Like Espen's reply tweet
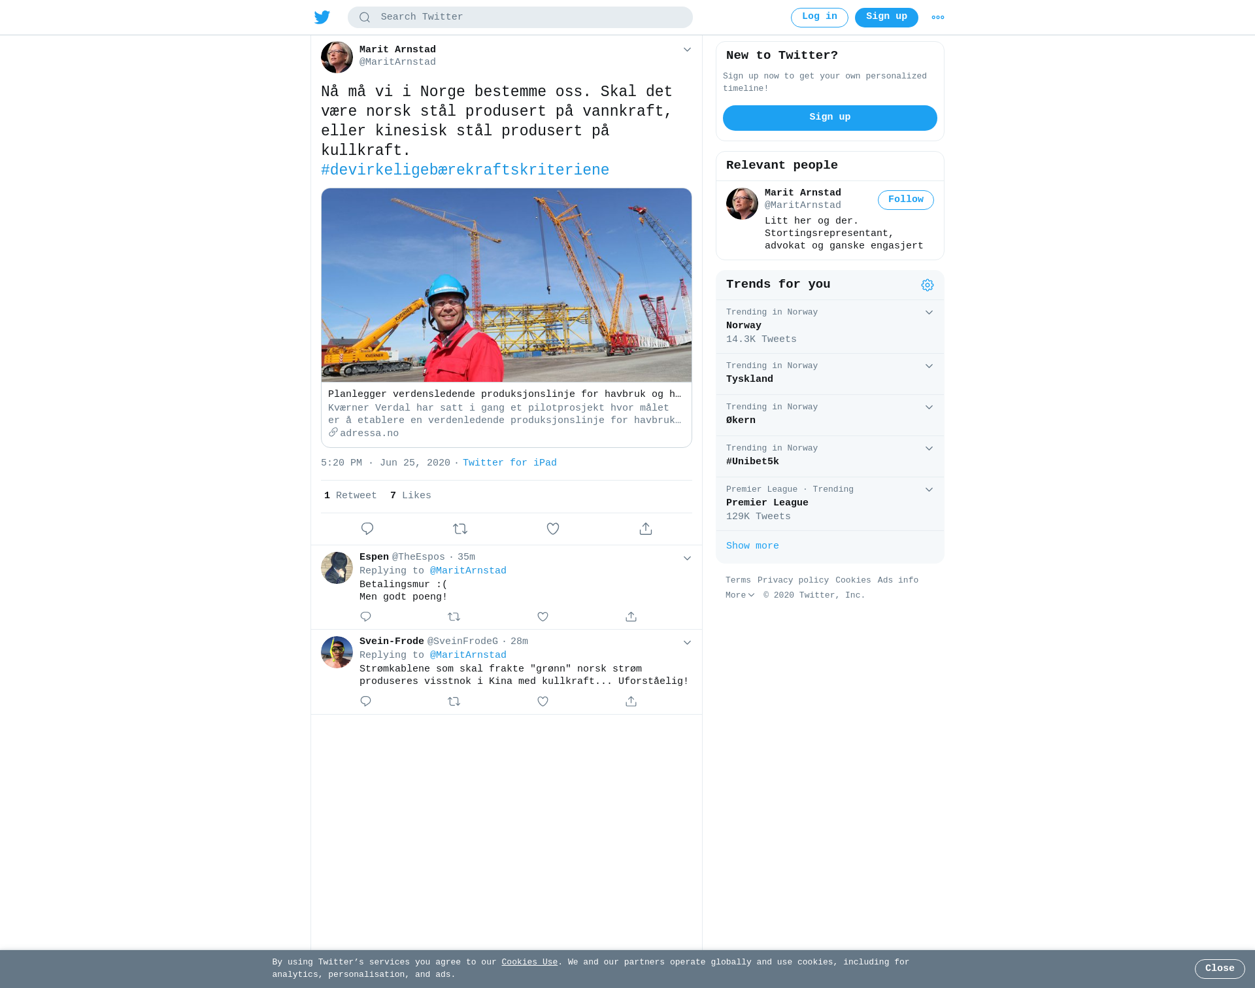This screenshot has width=1255, height=988. (543, 617)
